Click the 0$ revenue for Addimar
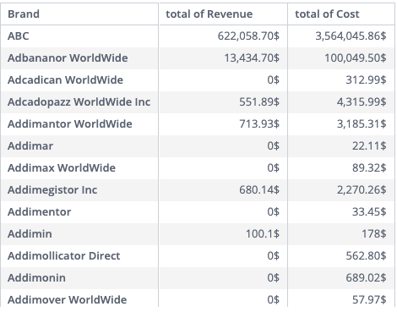This screenshot has width=397, height=312. coord(273,145)
